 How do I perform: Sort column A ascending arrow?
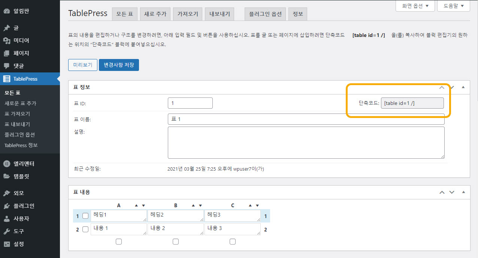coord(136,206)
